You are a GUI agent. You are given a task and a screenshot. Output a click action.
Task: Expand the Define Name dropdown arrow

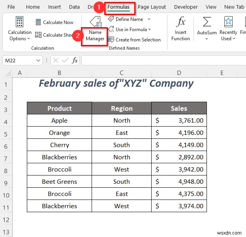coord(149,19)
